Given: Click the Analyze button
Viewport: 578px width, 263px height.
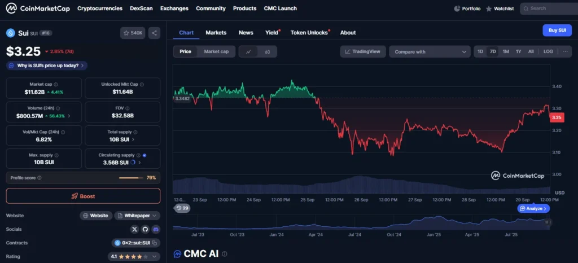Looking at the screenshot, I should tap(533, 208).
